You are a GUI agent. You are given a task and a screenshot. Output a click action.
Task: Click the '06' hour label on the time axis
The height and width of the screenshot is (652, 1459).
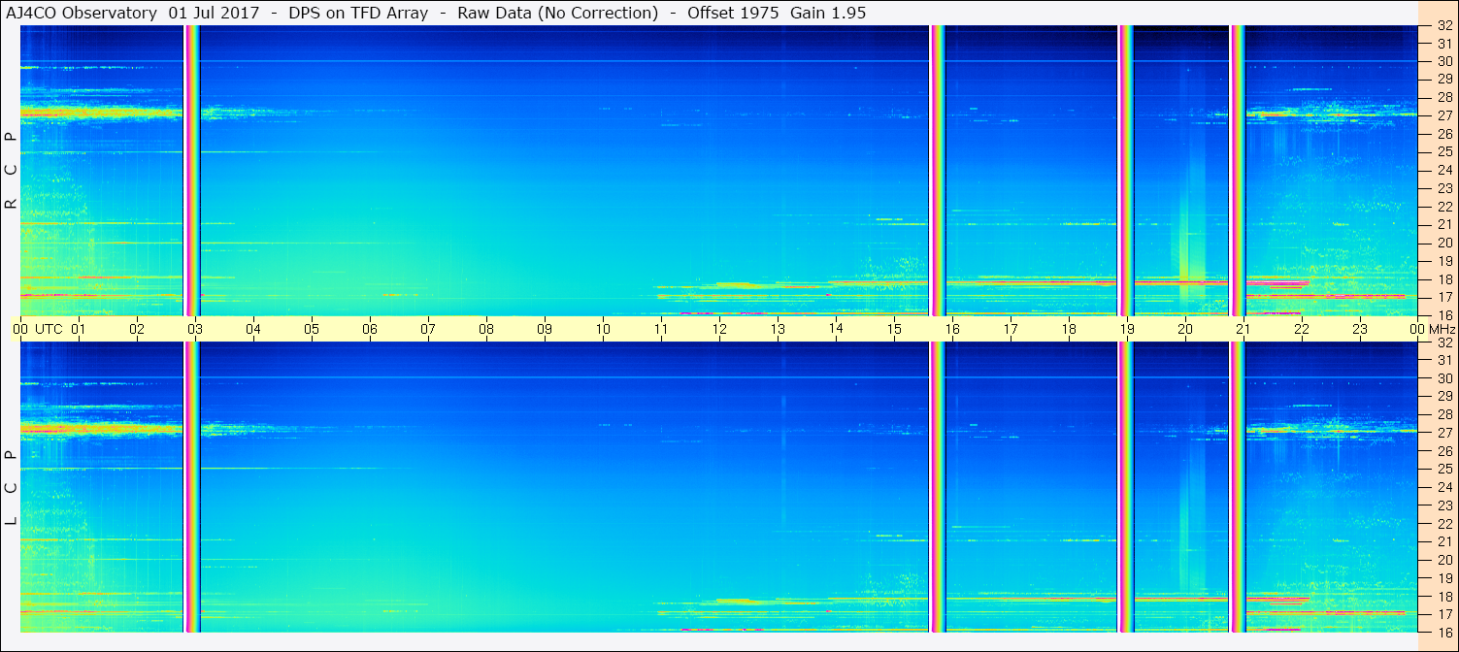(370, 329)
